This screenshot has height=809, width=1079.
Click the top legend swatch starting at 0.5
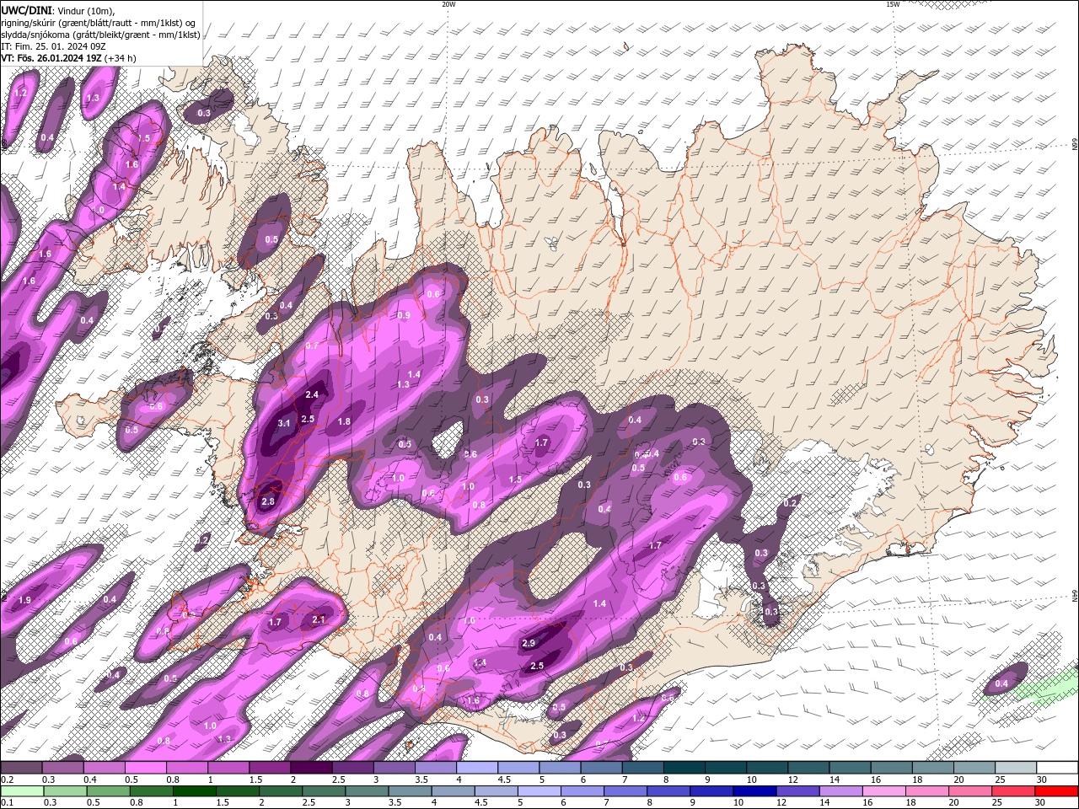point(145,768)
